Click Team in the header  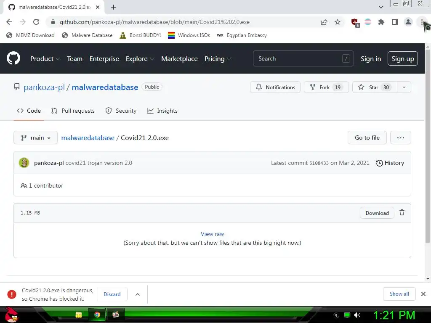click(x=75, y=59)
